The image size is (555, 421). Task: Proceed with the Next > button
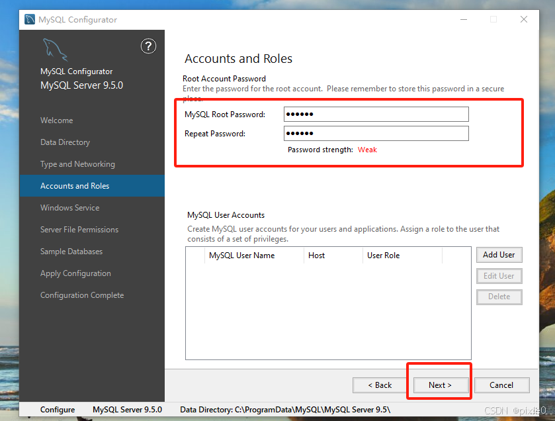pos(441,385)
